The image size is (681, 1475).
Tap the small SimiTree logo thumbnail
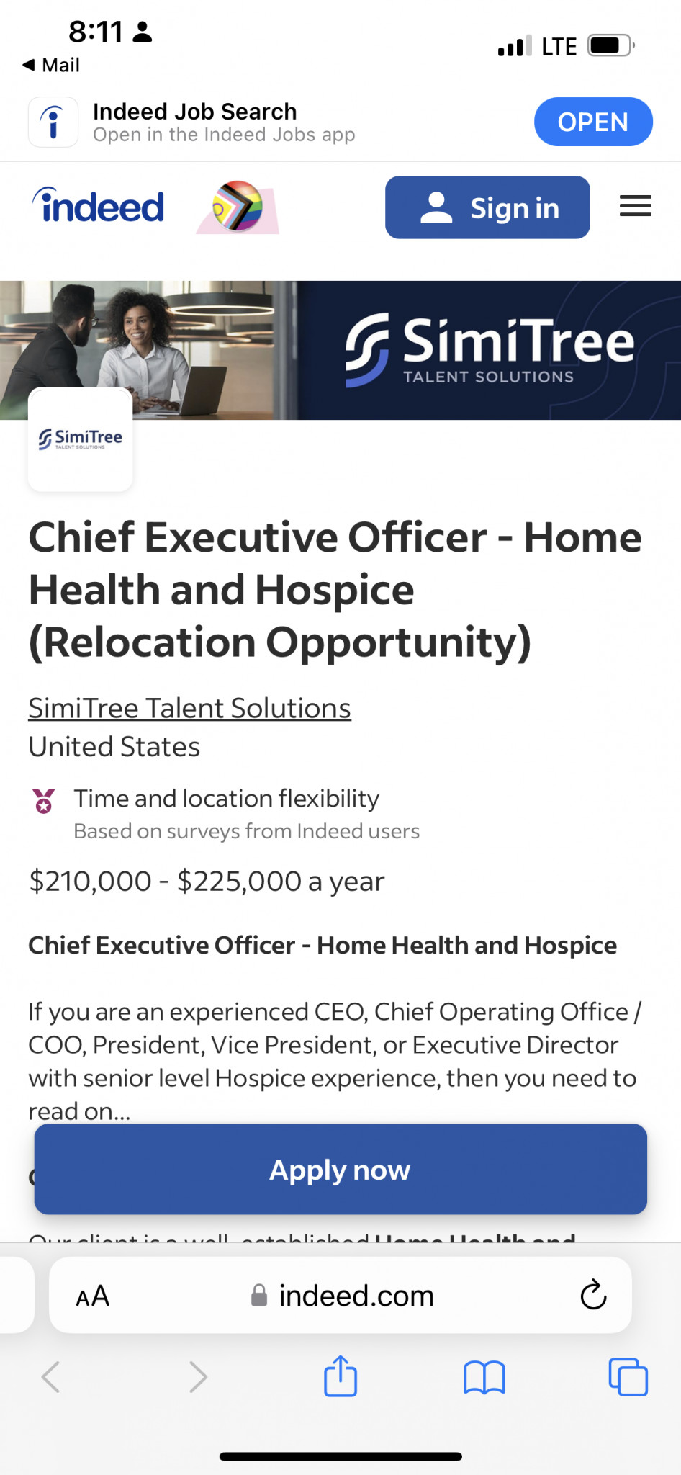click(x=80, y=439)
